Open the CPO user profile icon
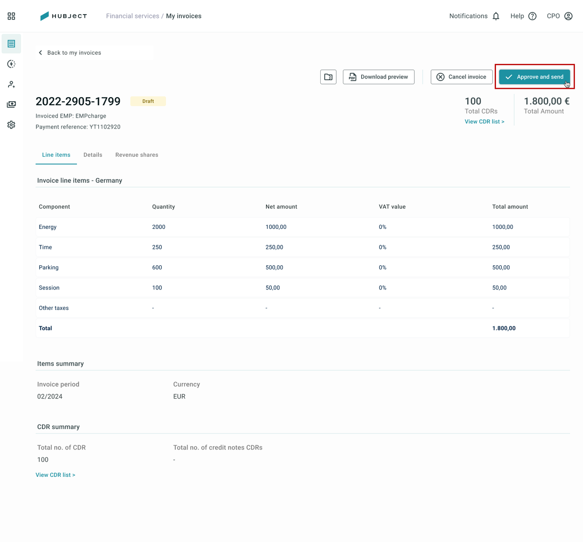Screen dimensions: 583x542 coord(568,16)
